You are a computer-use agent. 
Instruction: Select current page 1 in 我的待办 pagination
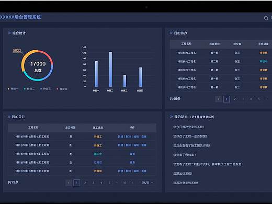226,99
